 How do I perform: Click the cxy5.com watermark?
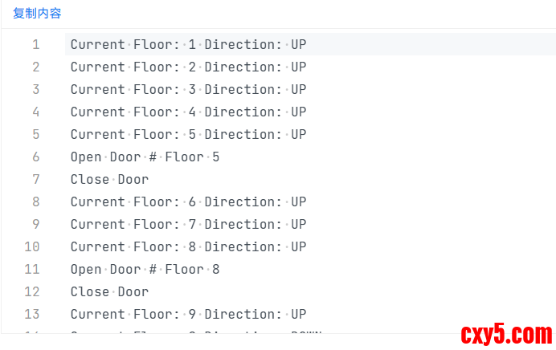click(x=506, y=334)
